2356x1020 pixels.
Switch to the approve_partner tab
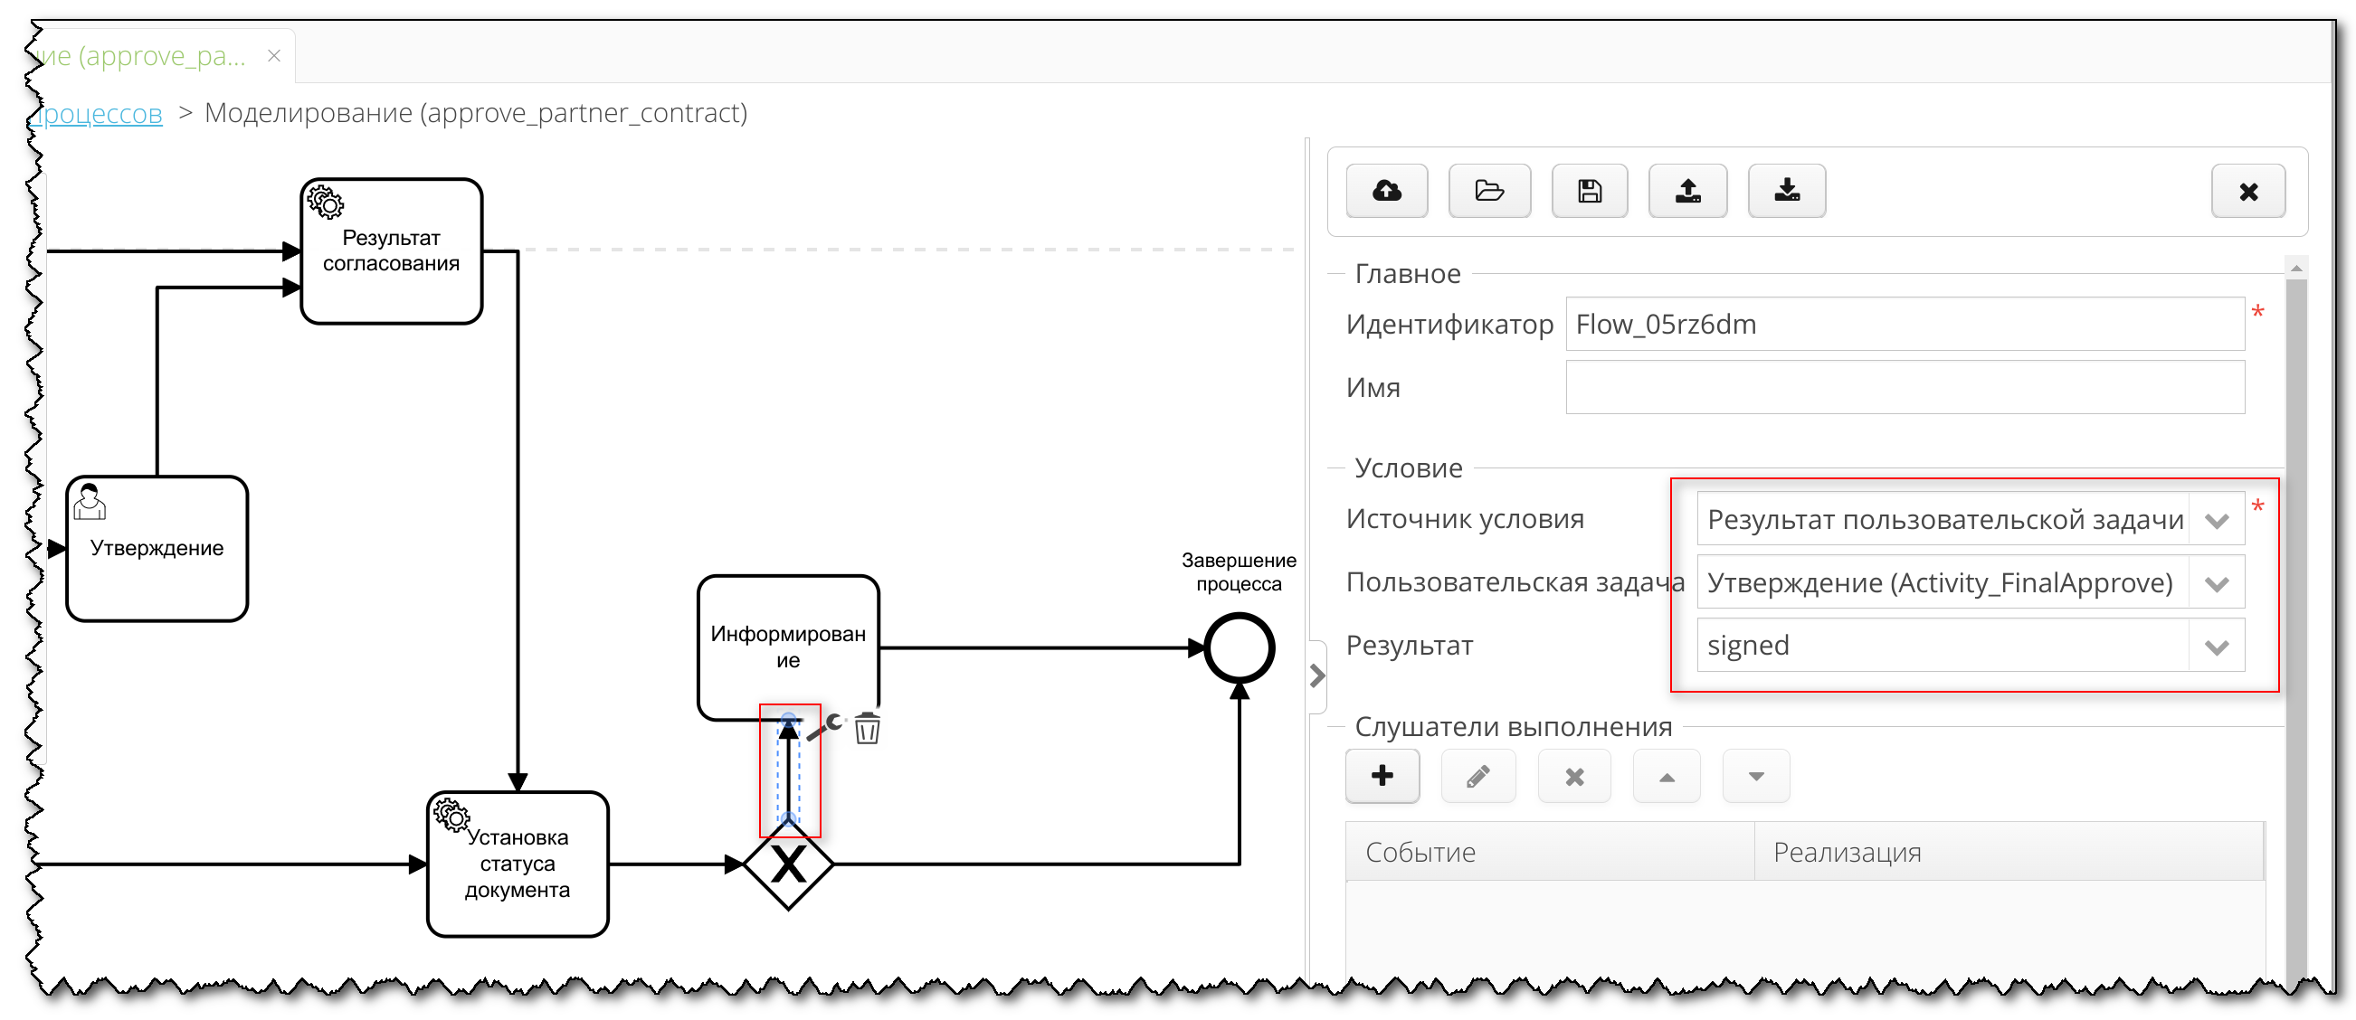point(147,55)
